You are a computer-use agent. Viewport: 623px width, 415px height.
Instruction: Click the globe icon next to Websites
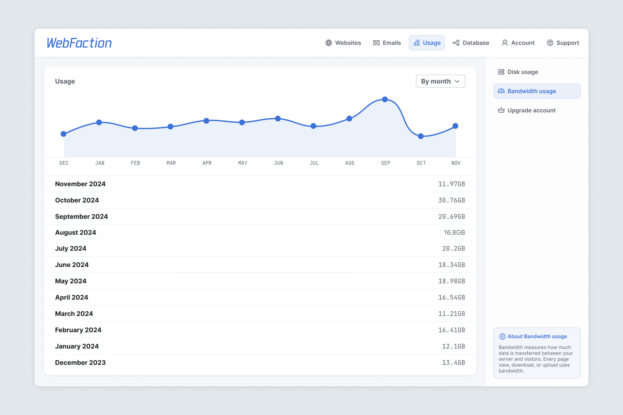(328, 43)
